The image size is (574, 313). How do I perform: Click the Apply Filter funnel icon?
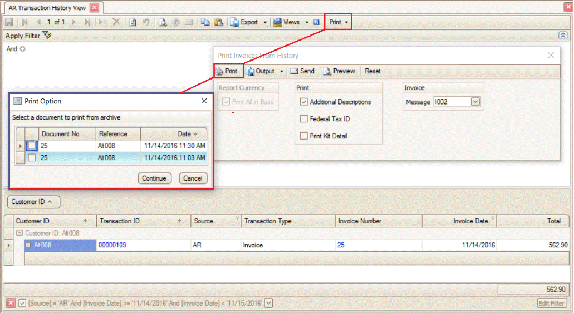(x=47, y=36)
